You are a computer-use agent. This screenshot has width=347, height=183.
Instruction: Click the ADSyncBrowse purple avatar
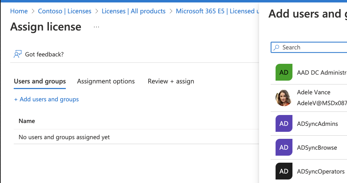(284, 147)
